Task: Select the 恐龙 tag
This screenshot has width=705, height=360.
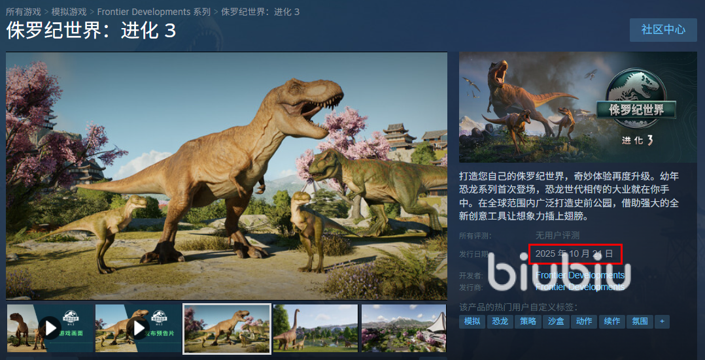Action: [500, 321]
